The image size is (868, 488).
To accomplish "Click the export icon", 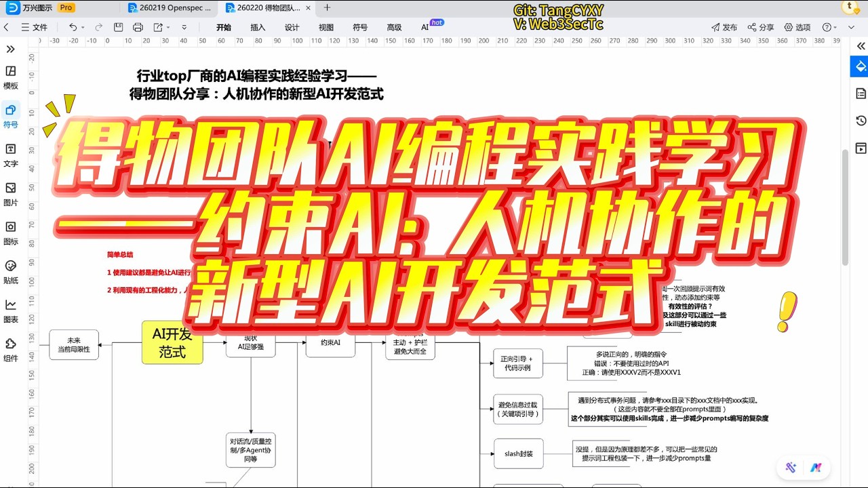I will point(158,27).
